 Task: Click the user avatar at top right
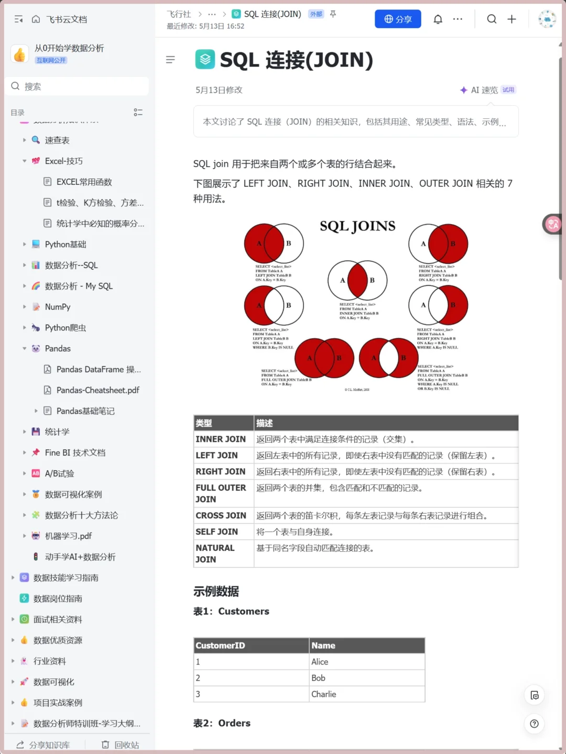tap(547, 19)
